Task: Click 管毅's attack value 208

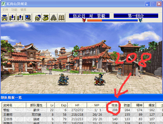Action: pos(115,110)
